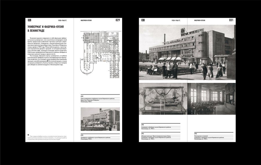Screen dimensions: 261x165
Task: Click 'ФАБРИКИ-КУХНИ' header on page 029
Action: pos(86,21)
